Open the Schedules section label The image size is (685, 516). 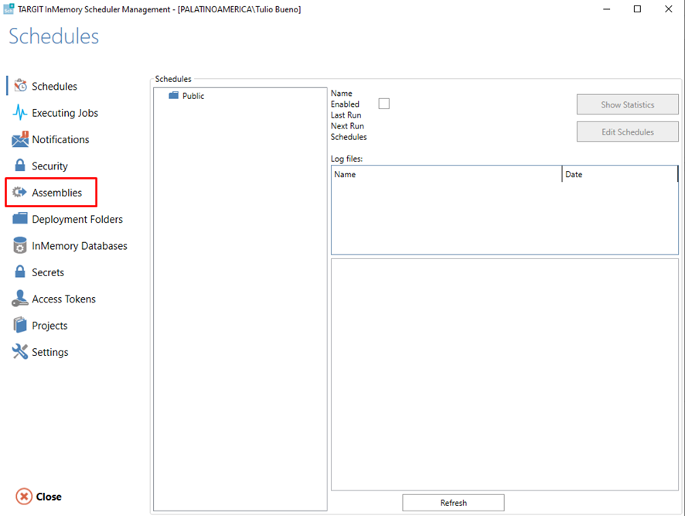55,86
